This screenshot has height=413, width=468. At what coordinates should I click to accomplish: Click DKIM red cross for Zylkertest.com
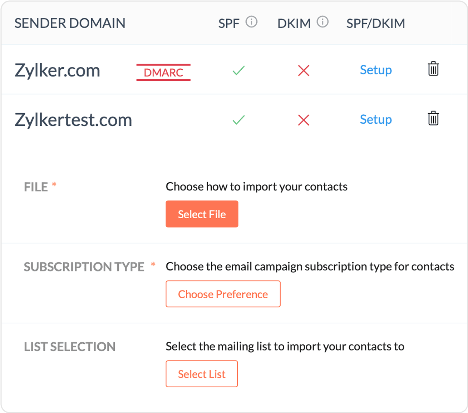[304, 120]
